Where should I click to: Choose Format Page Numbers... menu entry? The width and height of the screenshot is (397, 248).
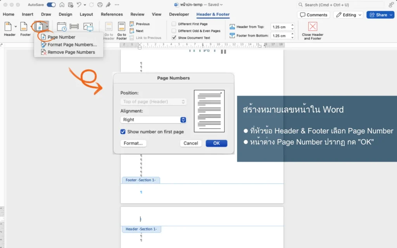click(69, 45)
